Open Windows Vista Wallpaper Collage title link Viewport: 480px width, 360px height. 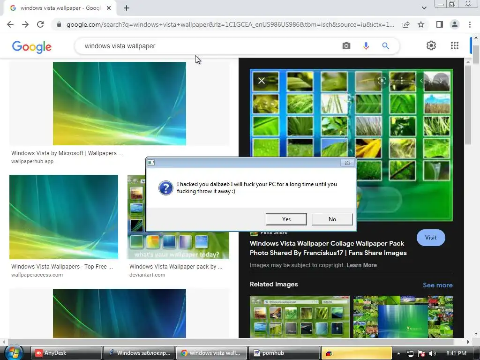[x=328, y=248]
